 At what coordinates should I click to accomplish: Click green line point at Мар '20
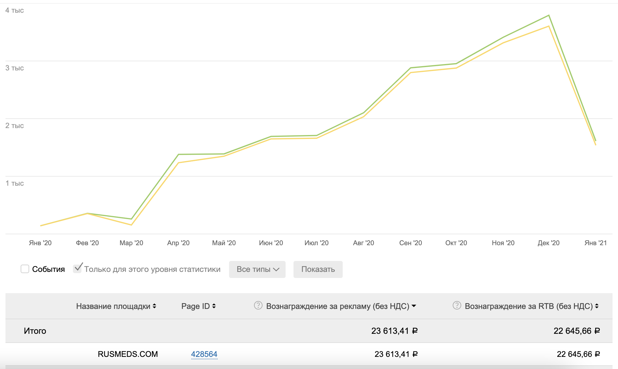pos(131,219)
